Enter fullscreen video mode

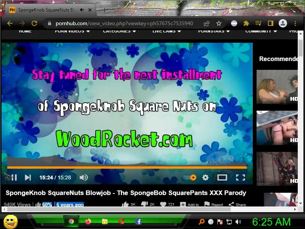pos(241,177)
